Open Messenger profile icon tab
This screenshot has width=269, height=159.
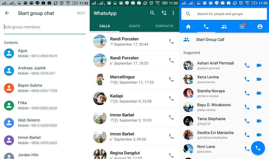click(260, 27)
